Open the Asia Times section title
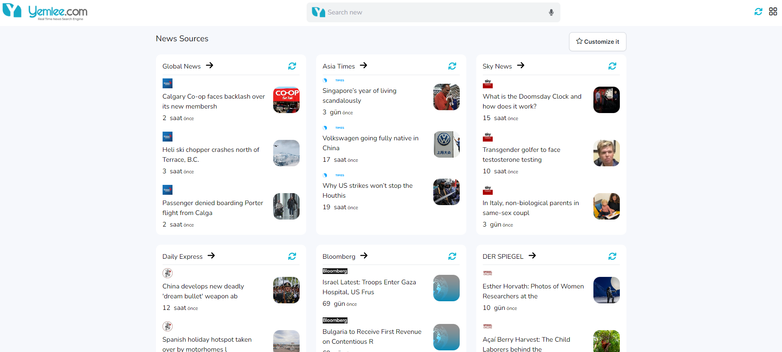Screen dimensions: 782x352 tap(339, 66)
